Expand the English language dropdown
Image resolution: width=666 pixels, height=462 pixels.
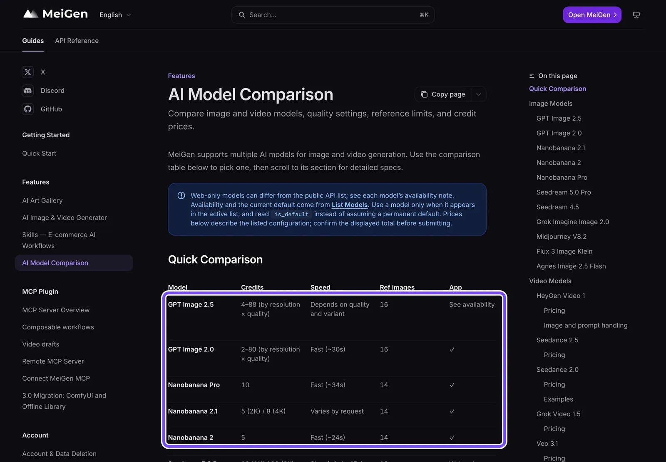[115, 15]
